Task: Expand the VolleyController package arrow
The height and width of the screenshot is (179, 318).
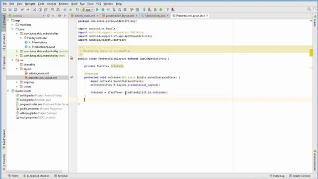Action: point(21,38)
